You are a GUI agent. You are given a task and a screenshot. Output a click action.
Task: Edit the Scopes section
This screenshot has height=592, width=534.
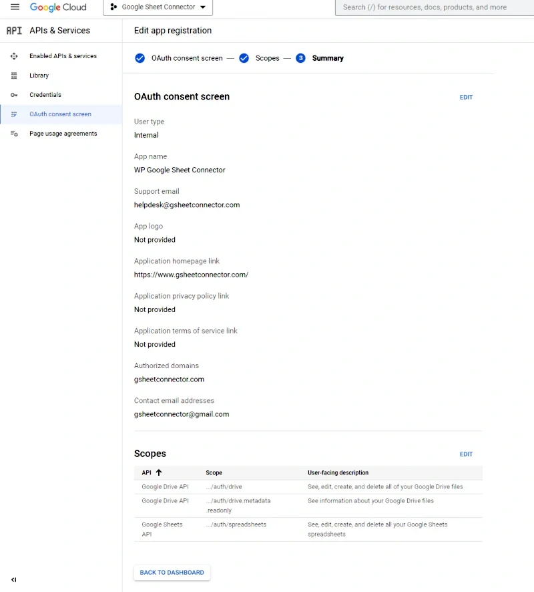pyautogui.click(x=466, y=454)
